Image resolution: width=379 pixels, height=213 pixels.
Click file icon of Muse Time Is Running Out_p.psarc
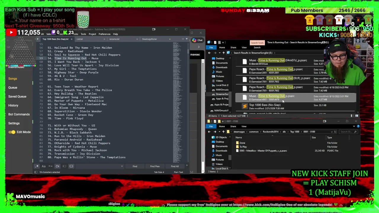(245, 97)
